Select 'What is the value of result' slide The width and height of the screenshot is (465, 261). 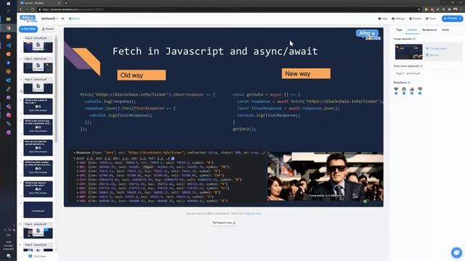click(x=38, y=189)
